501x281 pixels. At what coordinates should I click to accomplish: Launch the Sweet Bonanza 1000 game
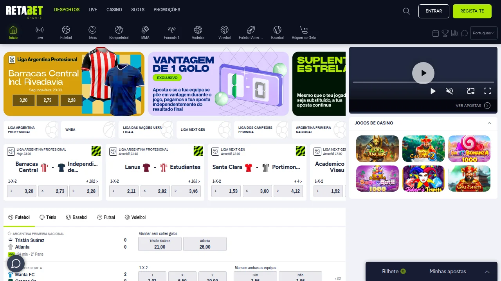[469, 149]
